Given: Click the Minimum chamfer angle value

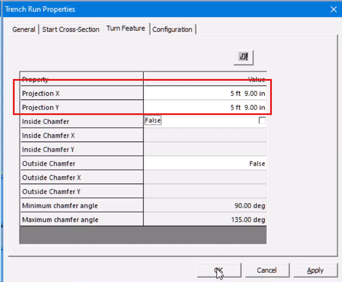Looking at the screenshot, I should click(205, 206).
